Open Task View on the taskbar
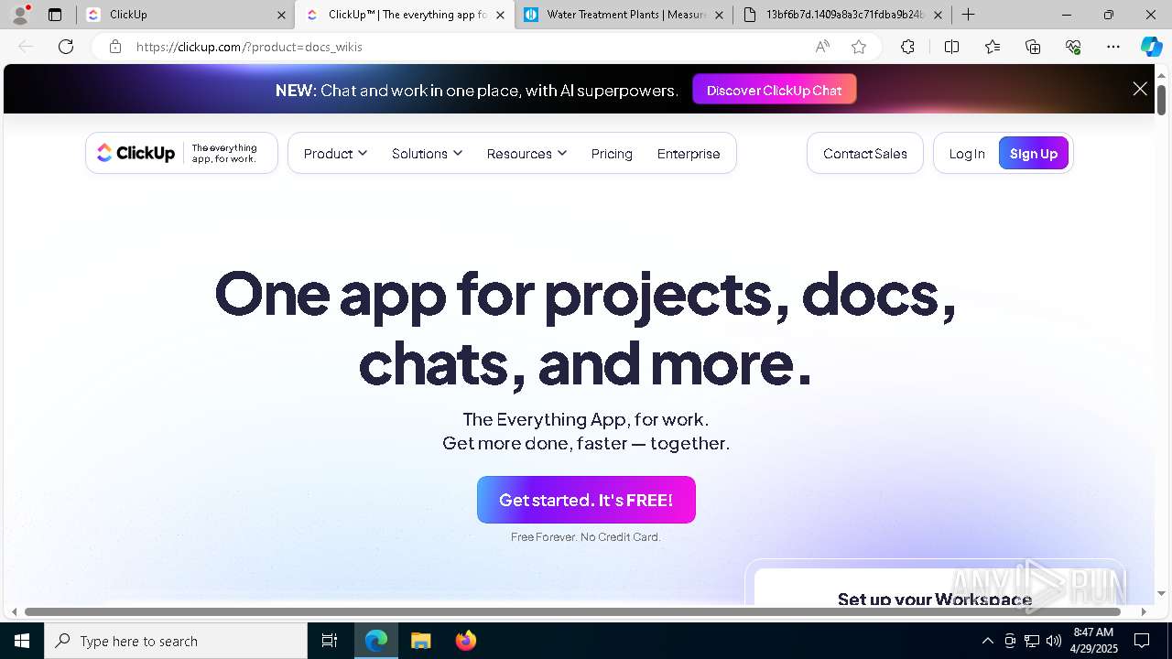1172x659 pixels. point(330,641)
